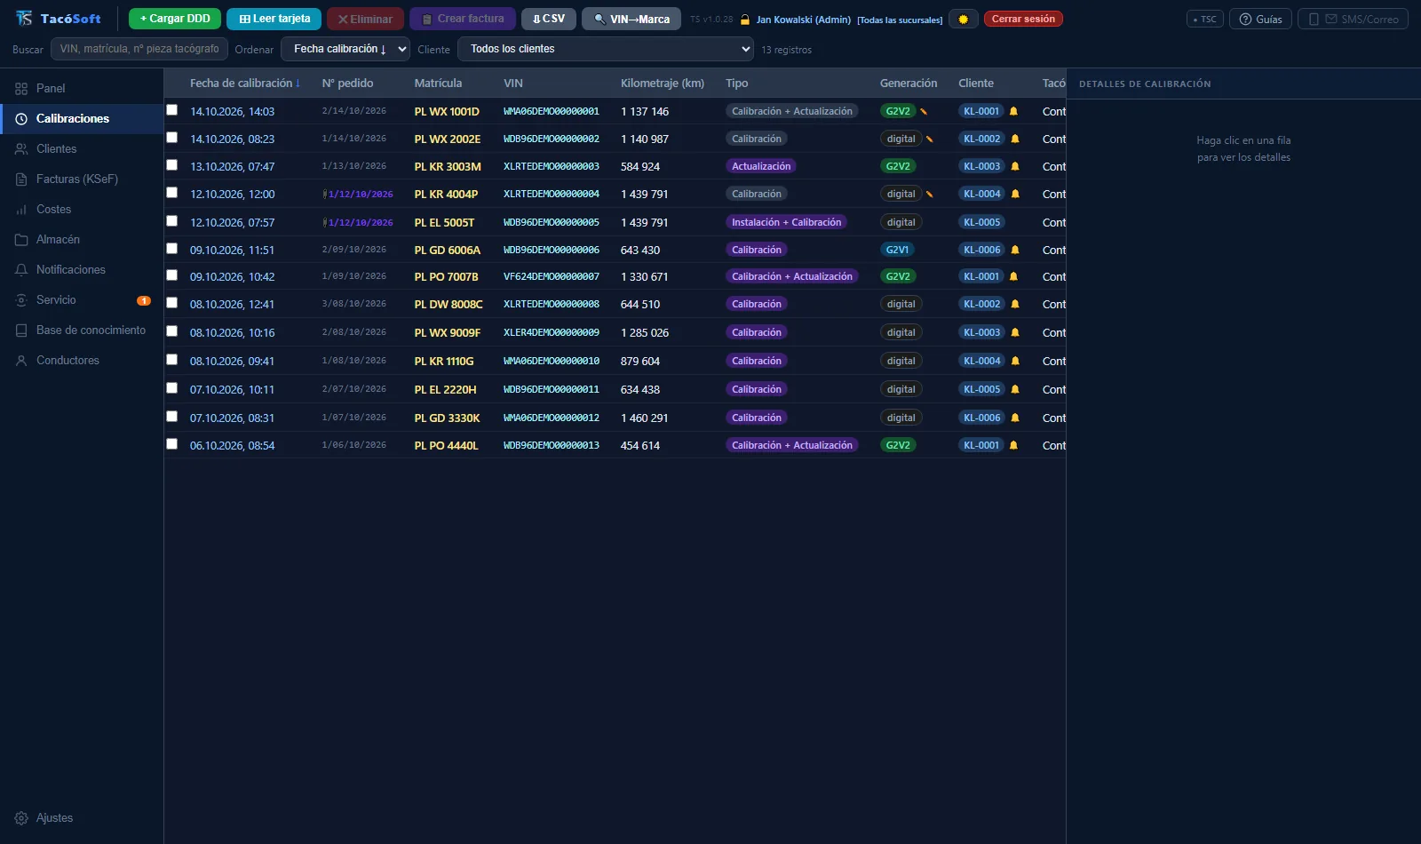Go to Facturas (KSeF) in sidebar

coord(82,179)
